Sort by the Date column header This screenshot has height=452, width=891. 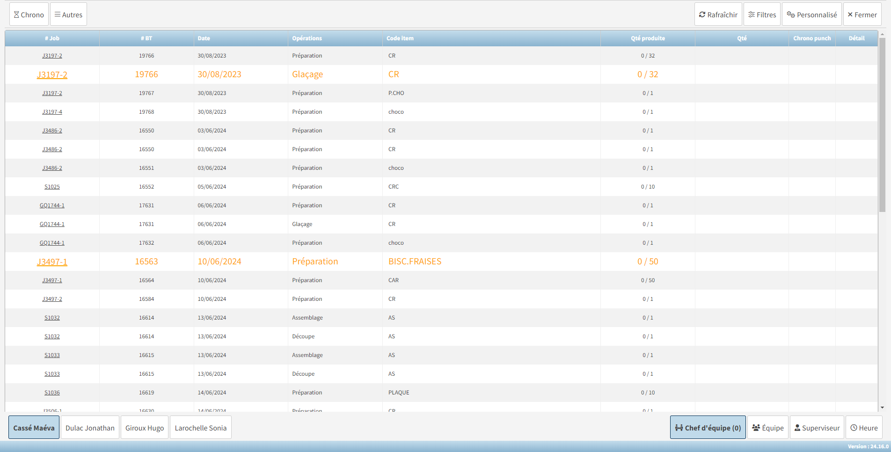pyautogui.click(x=204, y=38)
